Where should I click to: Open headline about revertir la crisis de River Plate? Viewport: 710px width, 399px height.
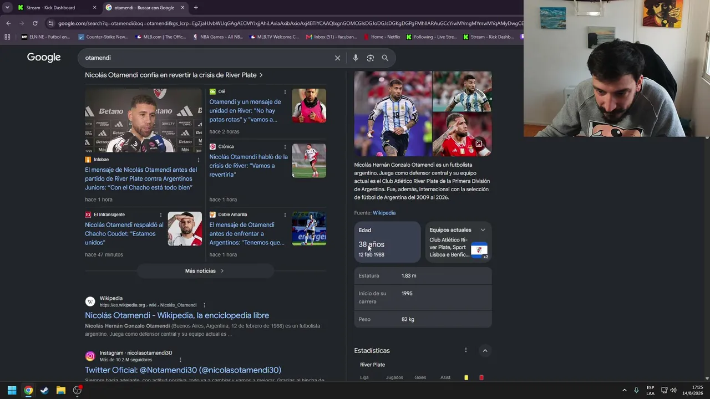point(174,75)
